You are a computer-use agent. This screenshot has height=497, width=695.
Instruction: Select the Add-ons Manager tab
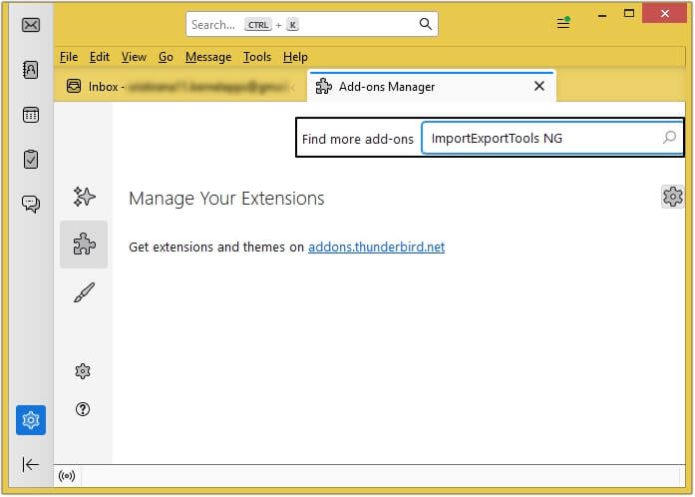[432, 86]
